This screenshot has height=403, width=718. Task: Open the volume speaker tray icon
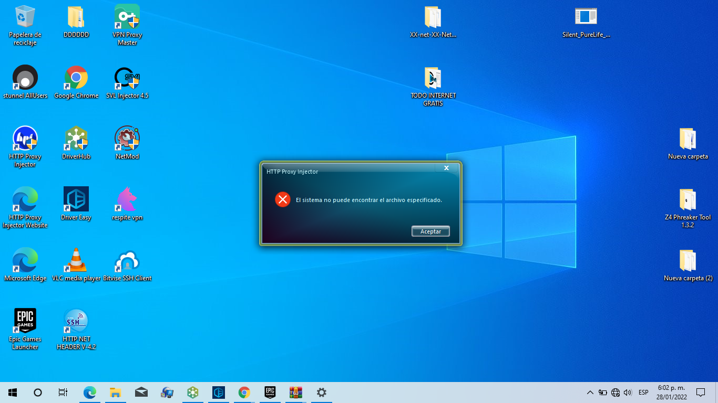(628, 393)
